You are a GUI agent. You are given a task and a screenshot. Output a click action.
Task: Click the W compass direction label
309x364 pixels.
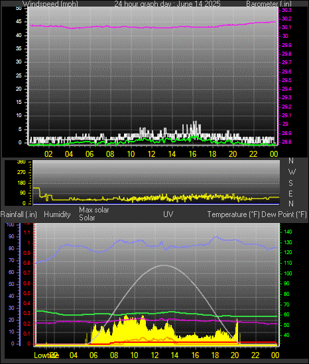[292, 172]
